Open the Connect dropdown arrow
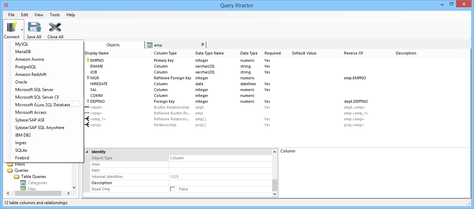Image resolution: width=474 pixels, height=209 pixels. pos(22,30)
